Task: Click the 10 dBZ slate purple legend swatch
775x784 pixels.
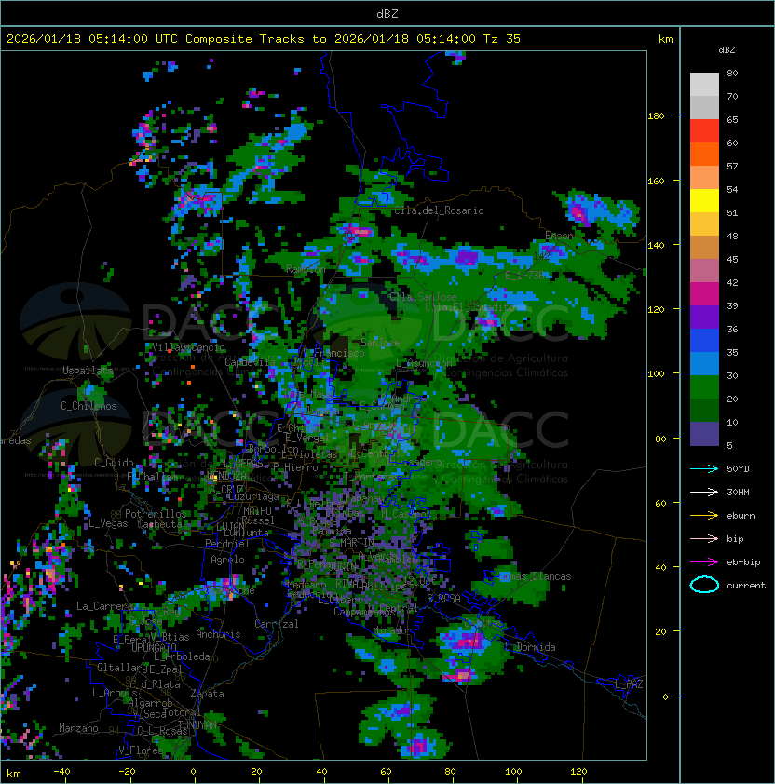Action: [704, 433]
